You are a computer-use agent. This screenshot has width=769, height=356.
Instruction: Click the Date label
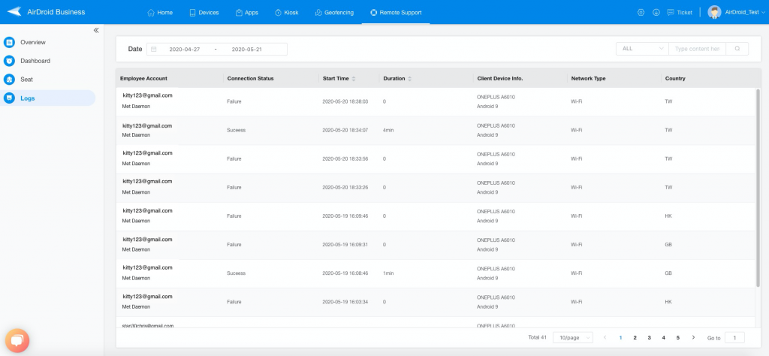(135, 49)
